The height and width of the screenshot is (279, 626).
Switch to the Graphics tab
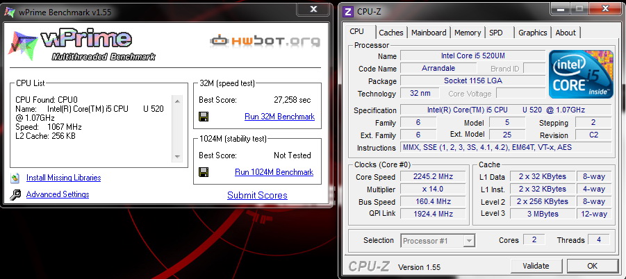coord(533,33)
